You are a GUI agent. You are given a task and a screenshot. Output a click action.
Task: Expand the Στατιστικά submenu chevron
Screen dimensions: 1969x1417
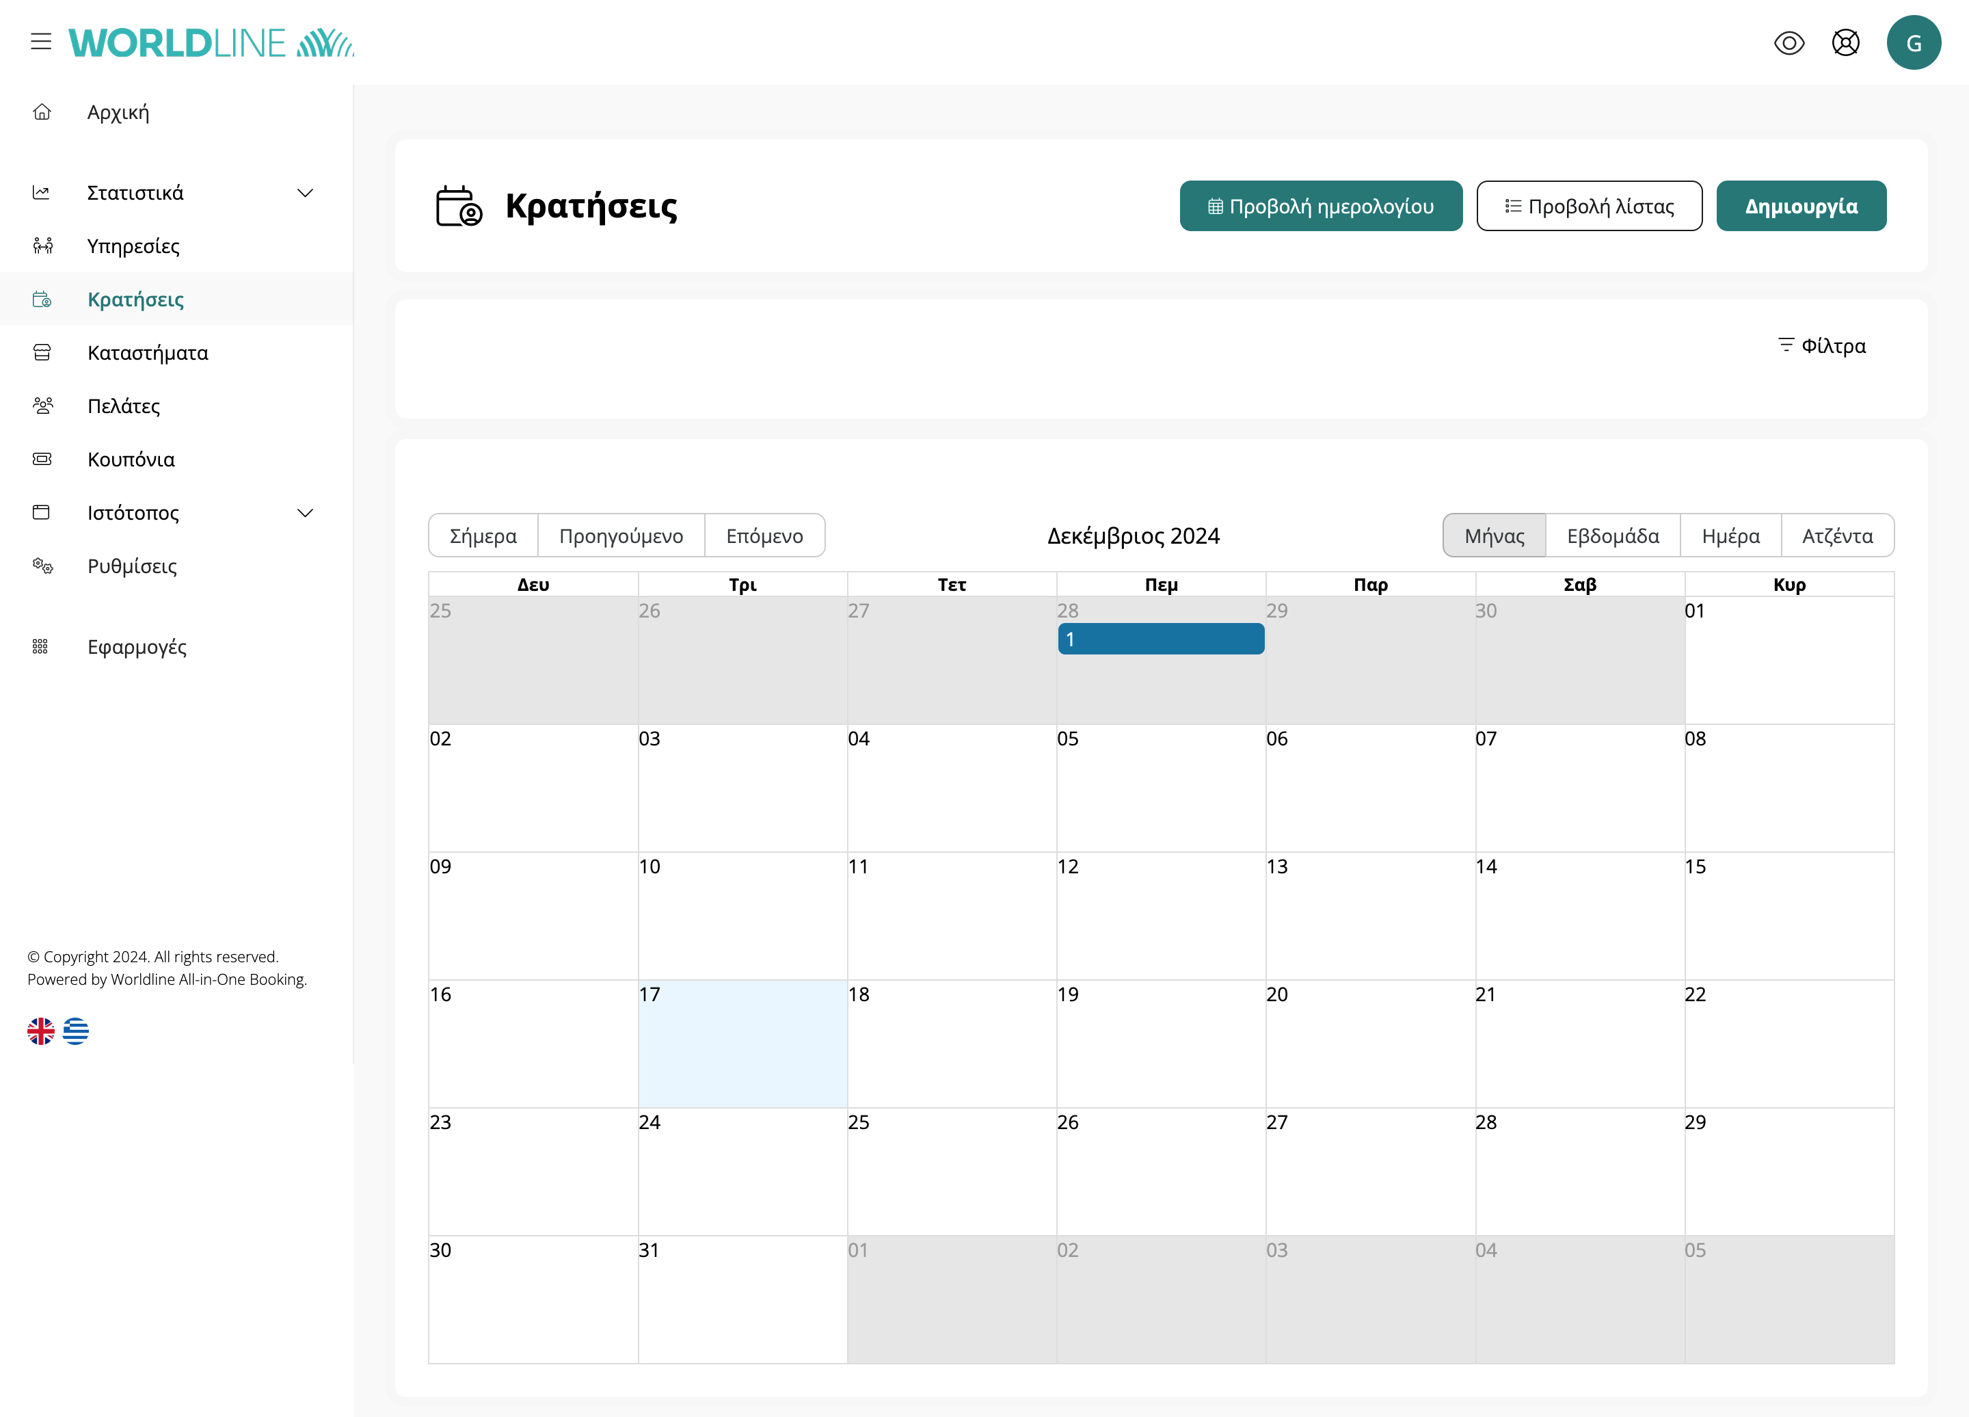pos(305,193)
